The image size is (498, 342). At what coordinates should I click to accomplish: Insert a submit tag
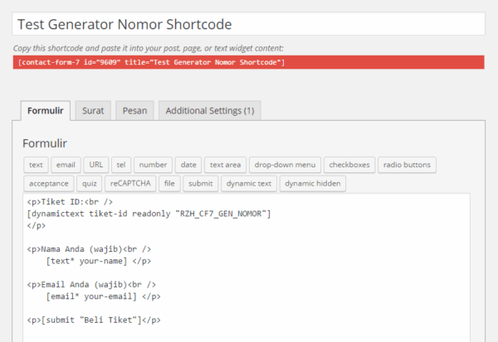coord(200,184)
